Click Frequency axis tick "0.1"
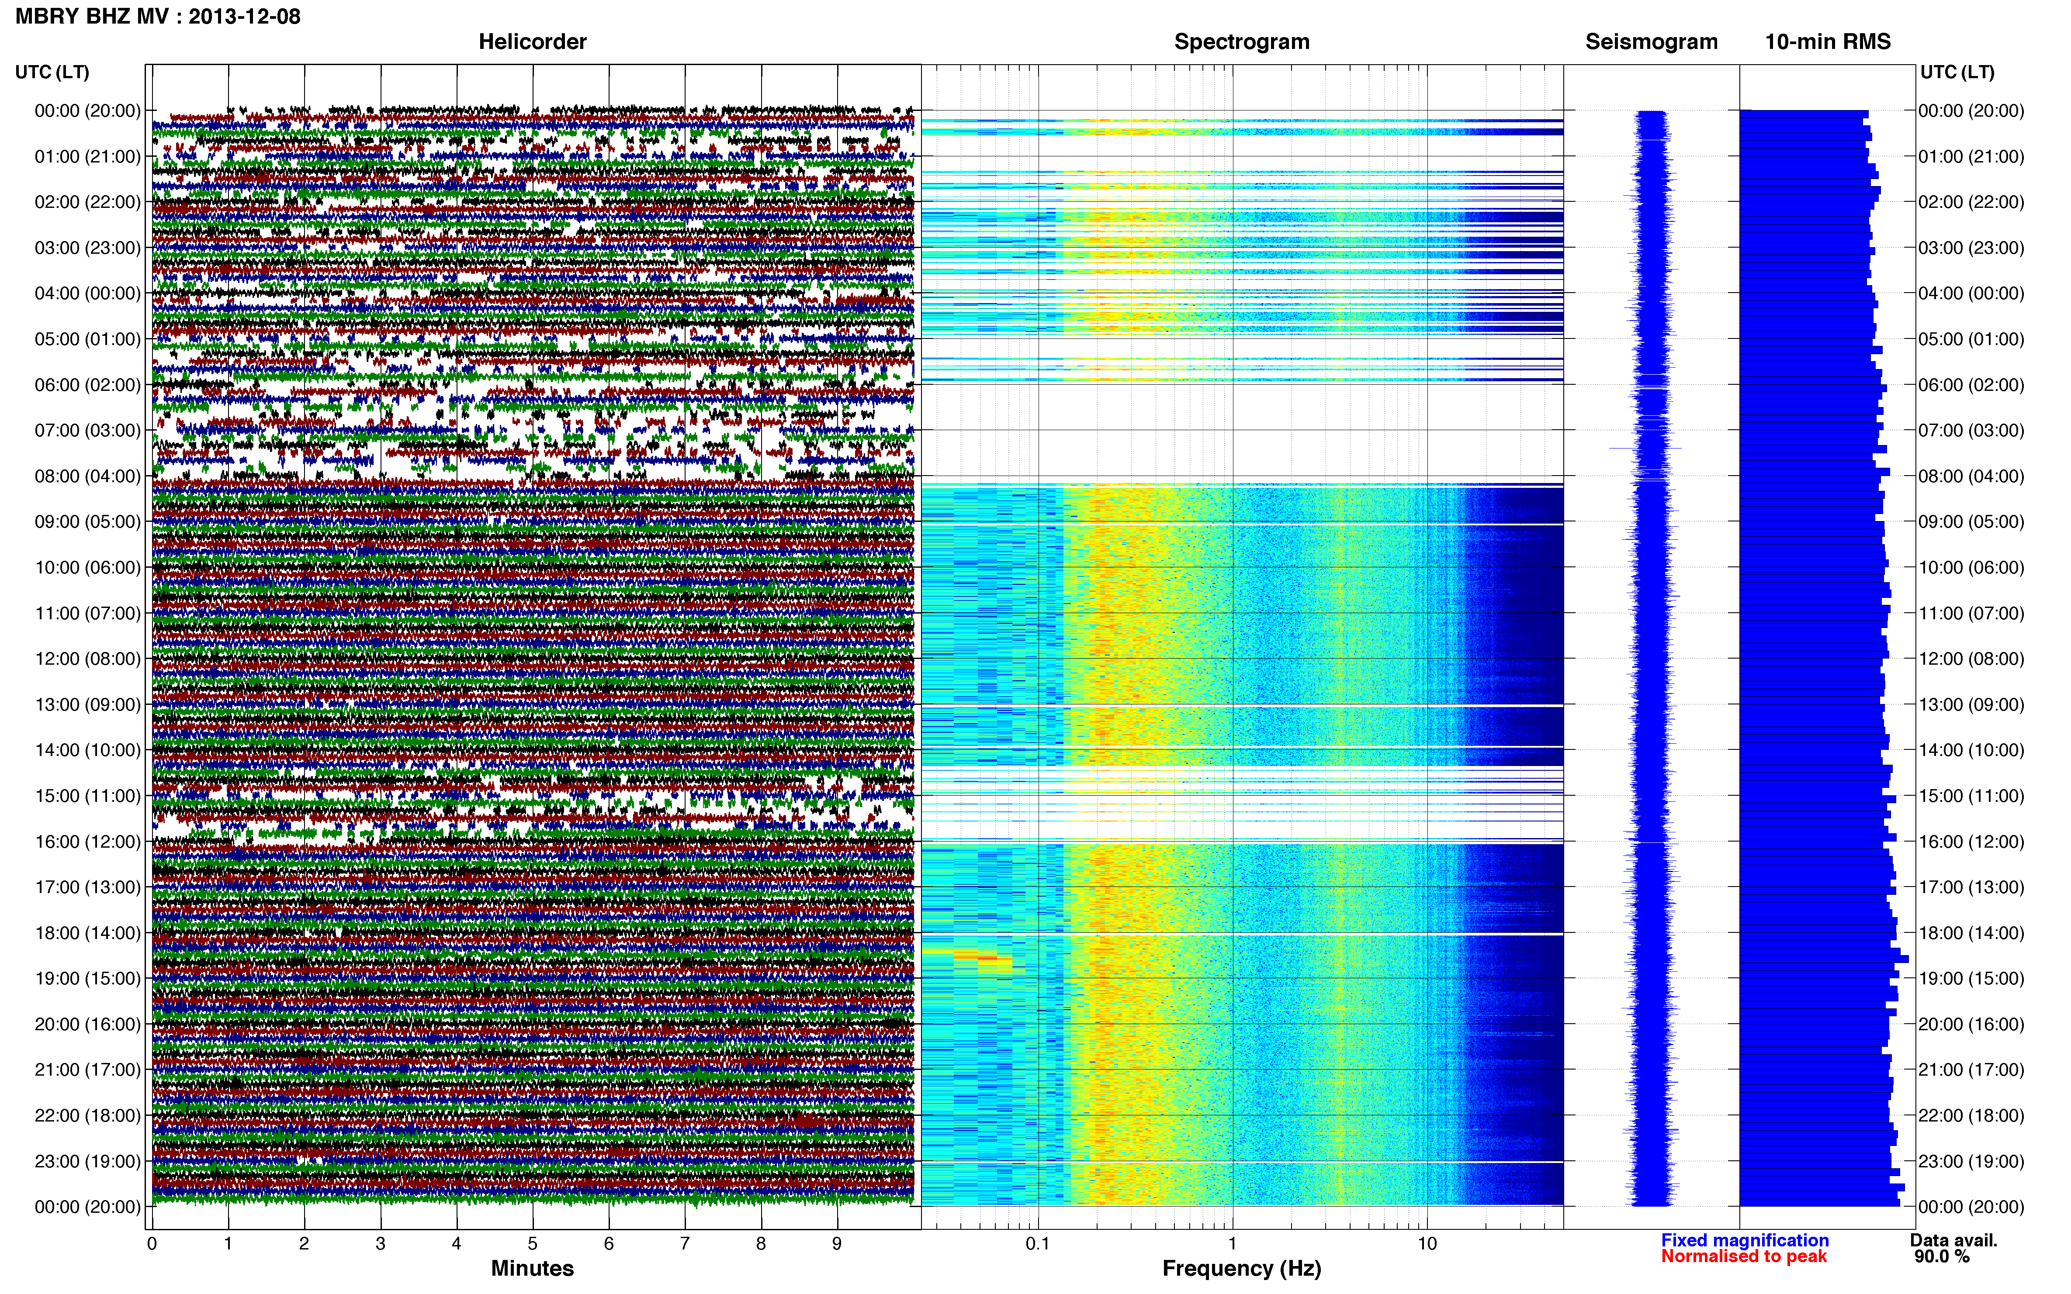The height and width of the screenshot is (1294, 2071). [x=1038, y=1243]
